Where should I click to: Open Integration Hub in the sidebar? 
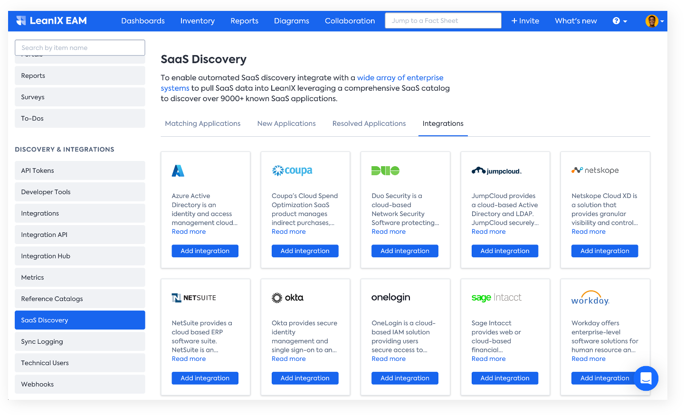[80, 256]
